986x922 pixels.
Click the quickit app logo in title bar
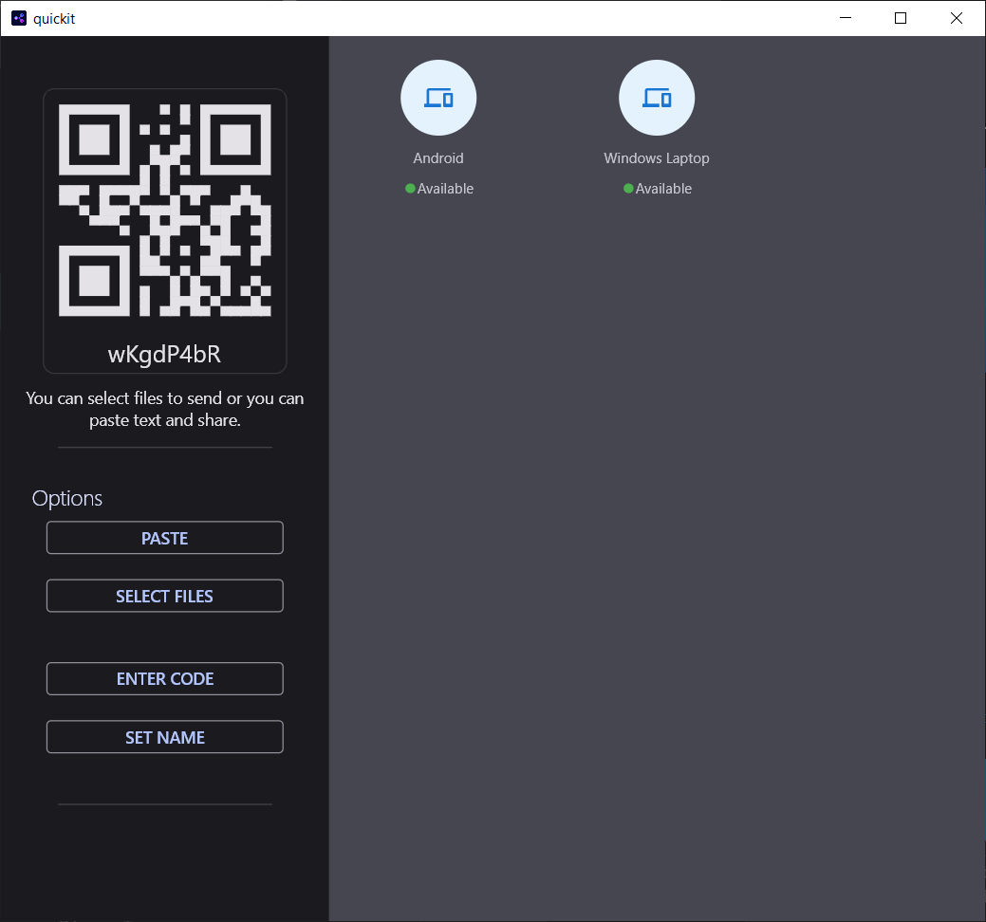pos(19,18)
